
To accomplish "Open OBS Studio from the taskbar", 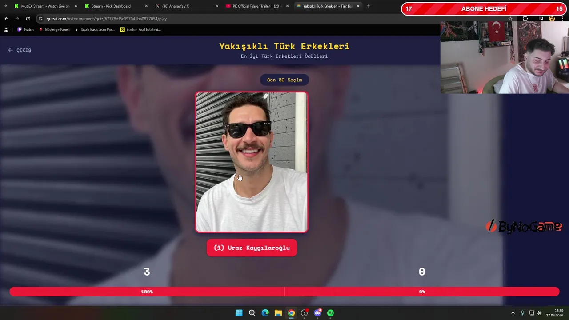I will pyautogui.click(x=304, y=313).
